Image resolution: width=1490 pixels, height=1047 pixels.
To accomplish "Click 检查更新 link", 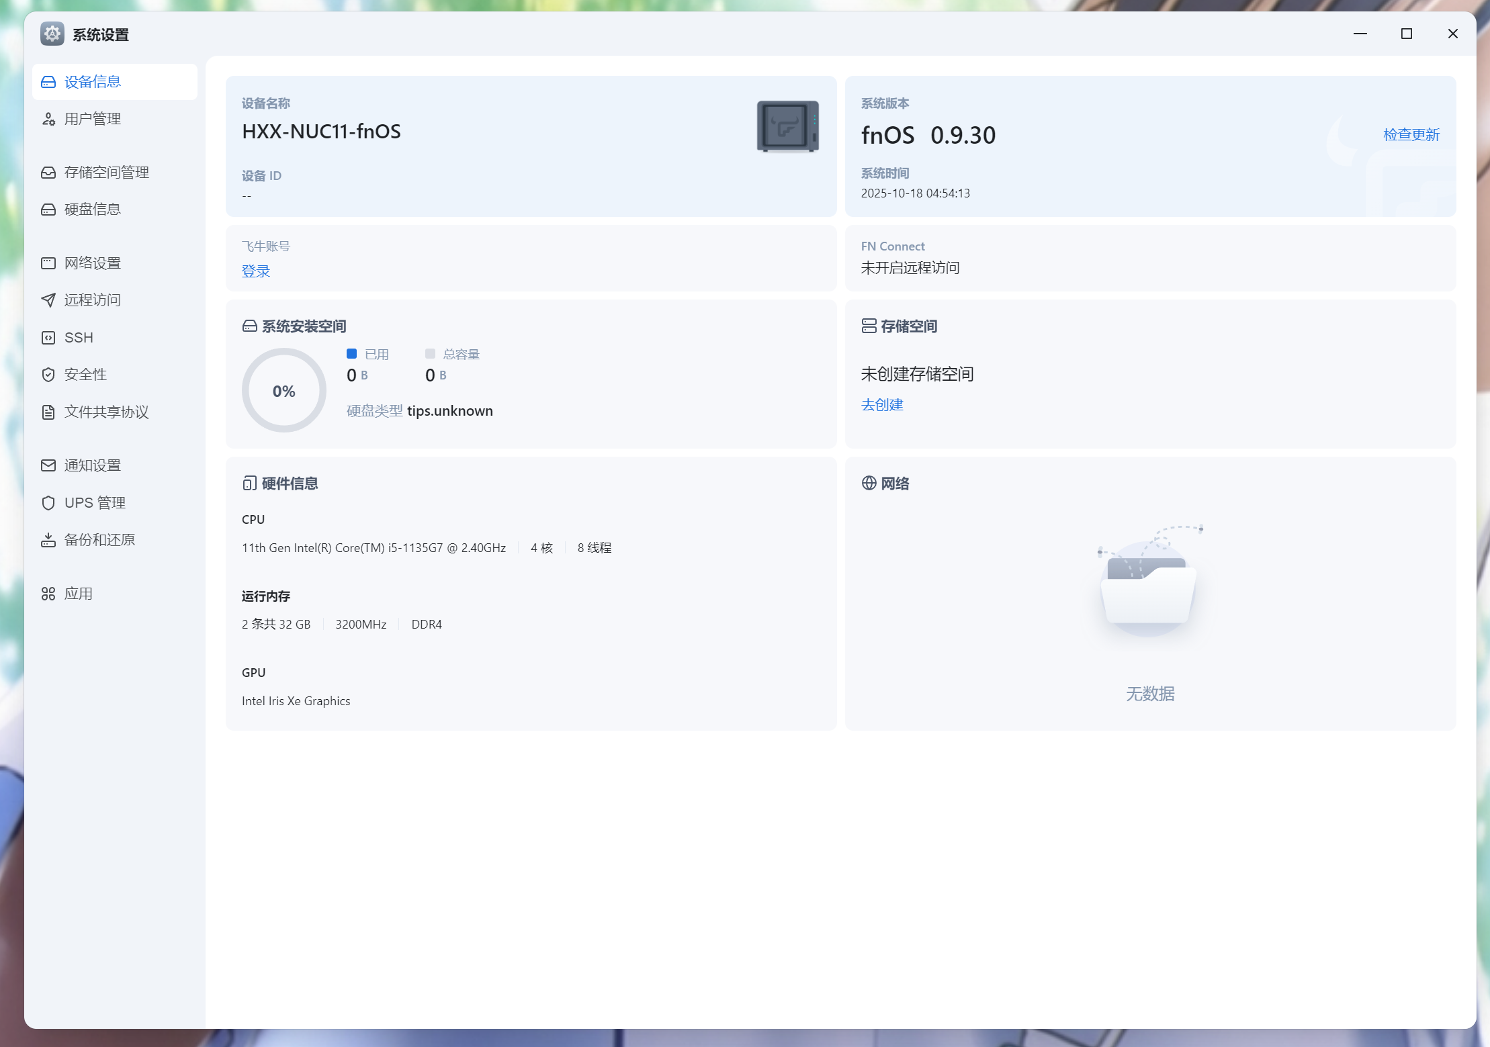I will tap(1411, 135).
